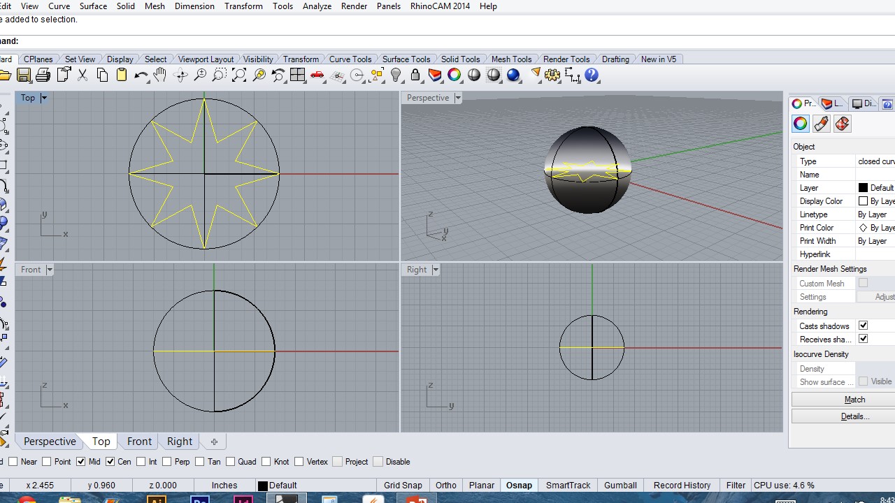The image size is (895, 503).
Task: Switch to the Mesh Tools toolbar tab
Action: (511, 59)
